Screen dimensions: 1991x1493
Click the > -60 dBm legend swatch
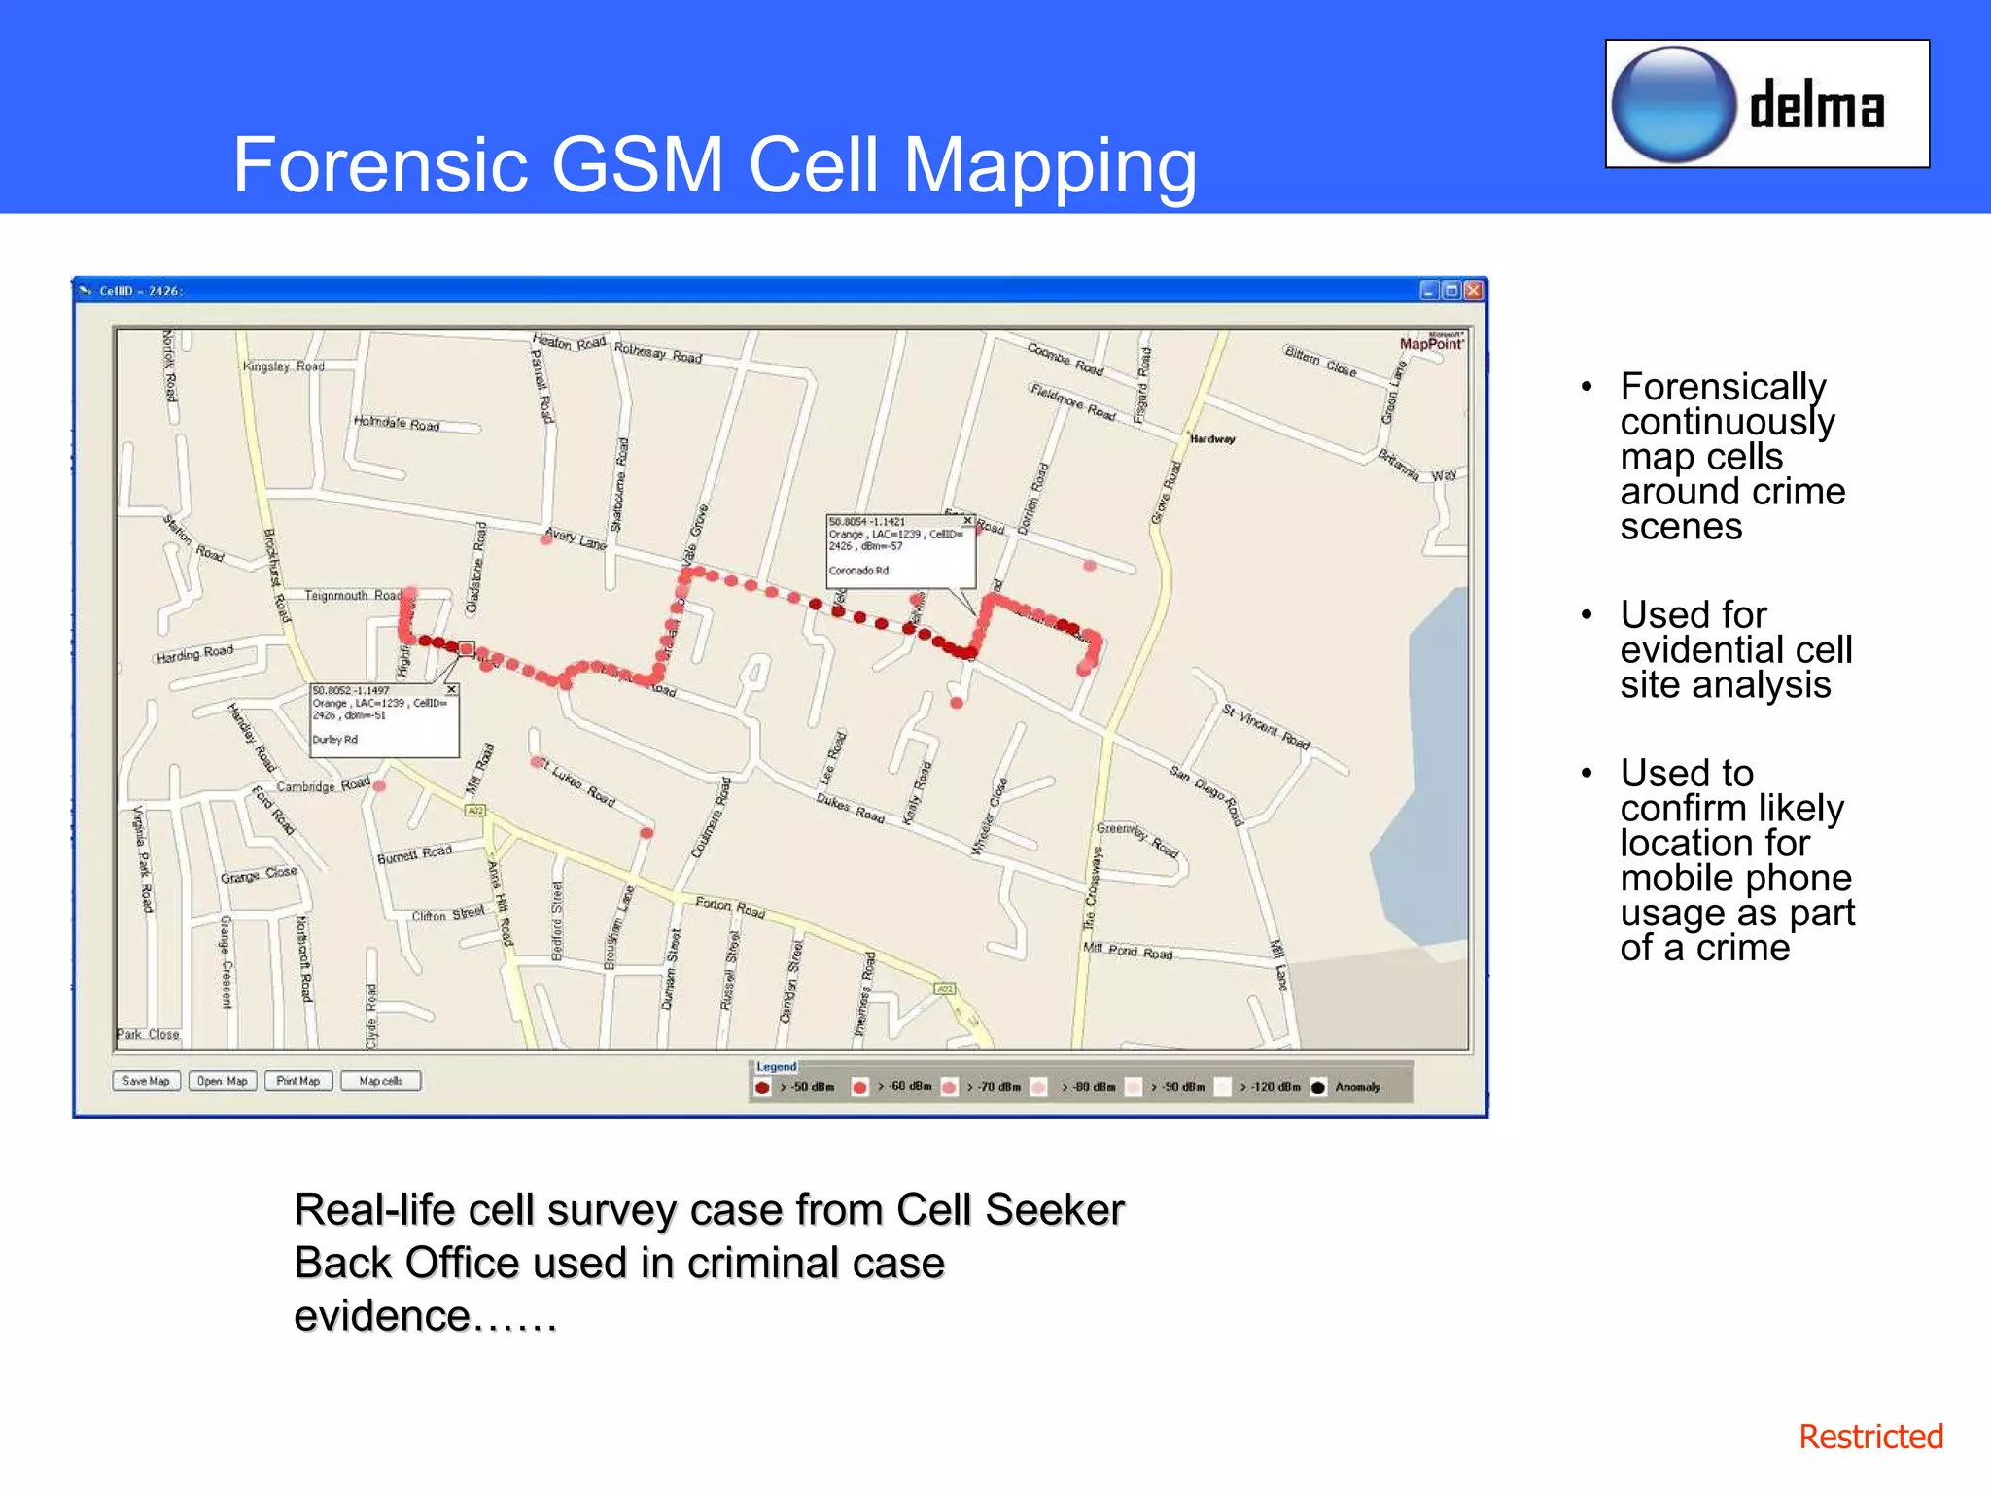[x=859, y=1087]
